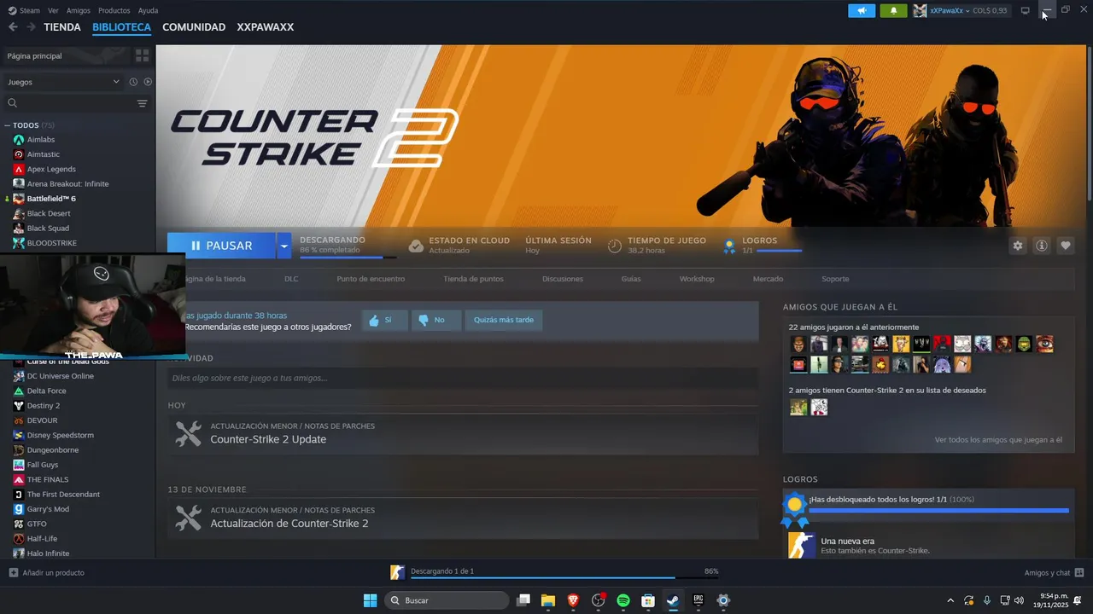Image resolution: width=1093 pixels, height=614 pixels.
Task: Open the xXPawaXx account dropdown
Action: point(949,10)
